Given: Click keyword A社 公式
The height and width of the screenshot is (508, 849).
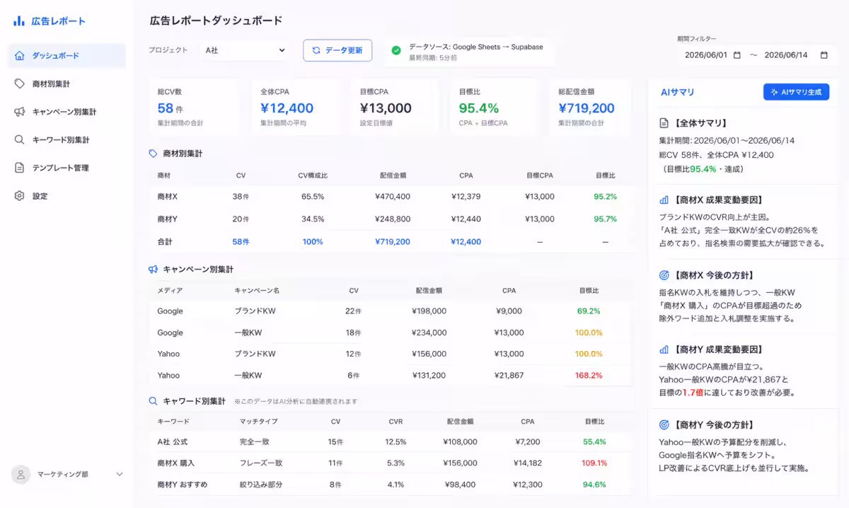Looking at the screenshot, I should 173,442.
